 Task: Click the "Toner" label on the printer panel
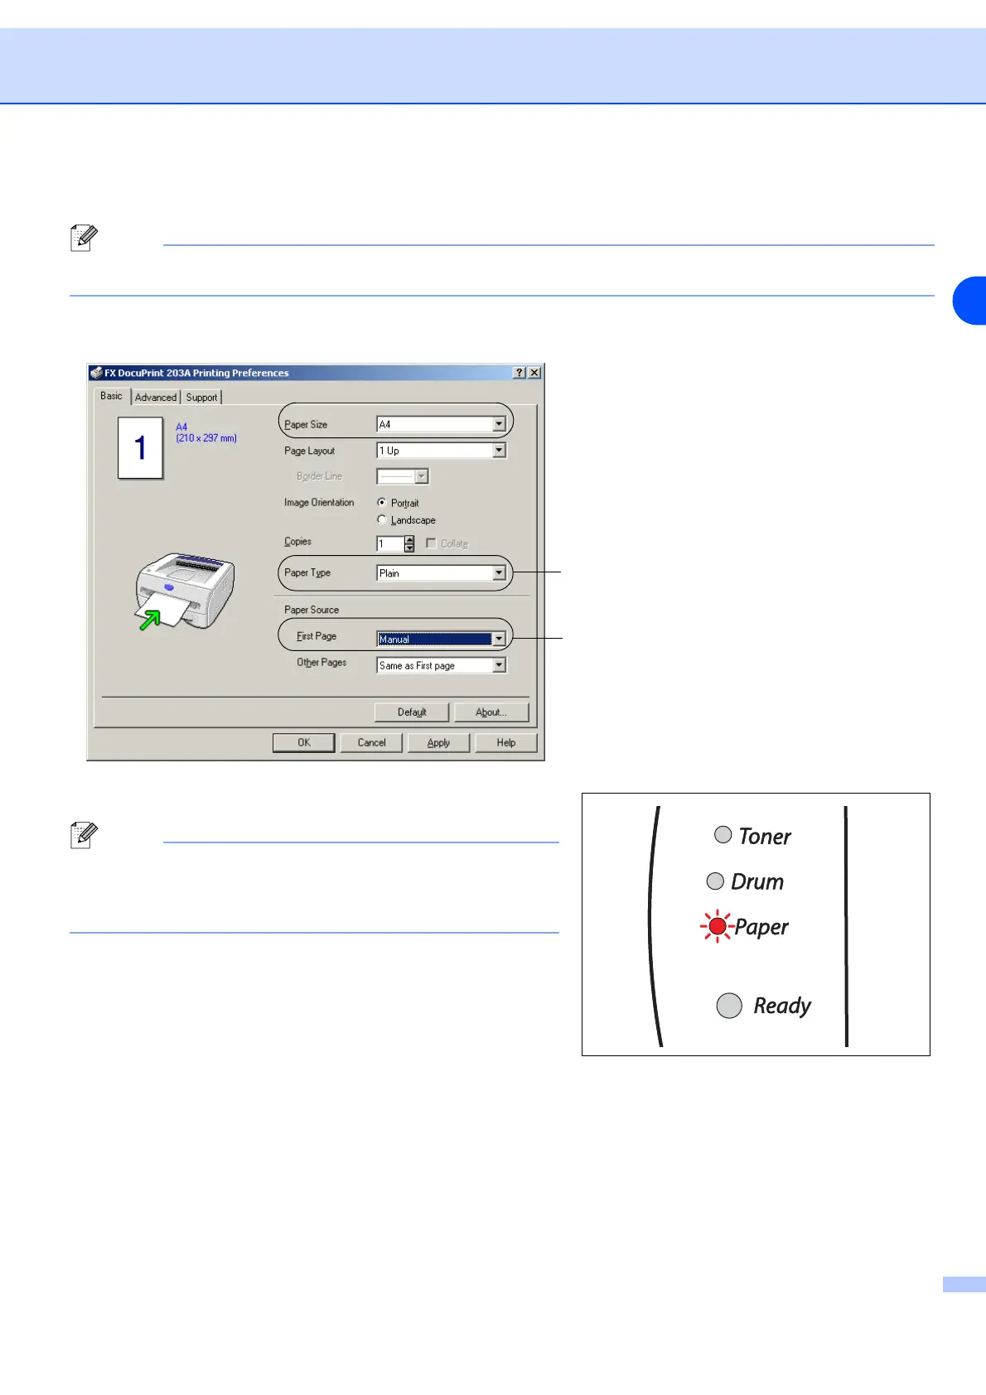765,837
